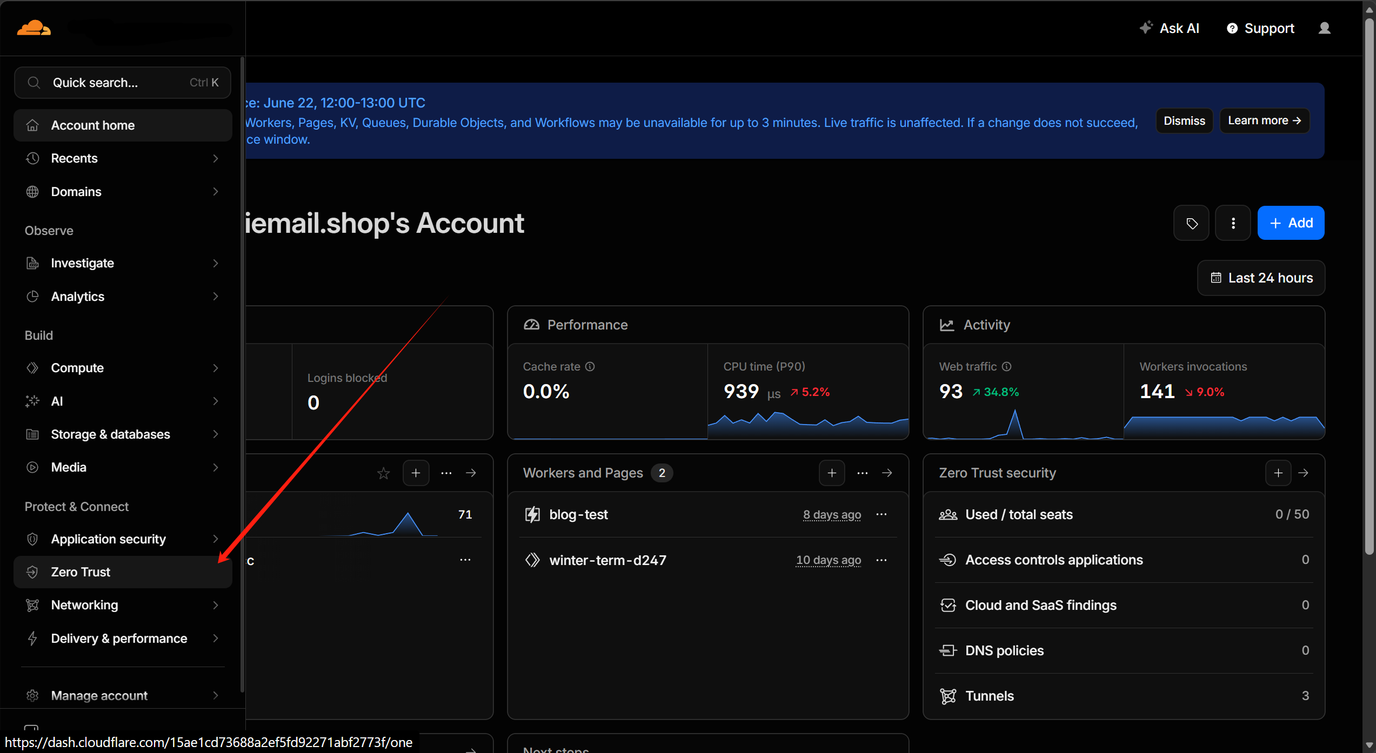Click the DNS policies icon

948,650
